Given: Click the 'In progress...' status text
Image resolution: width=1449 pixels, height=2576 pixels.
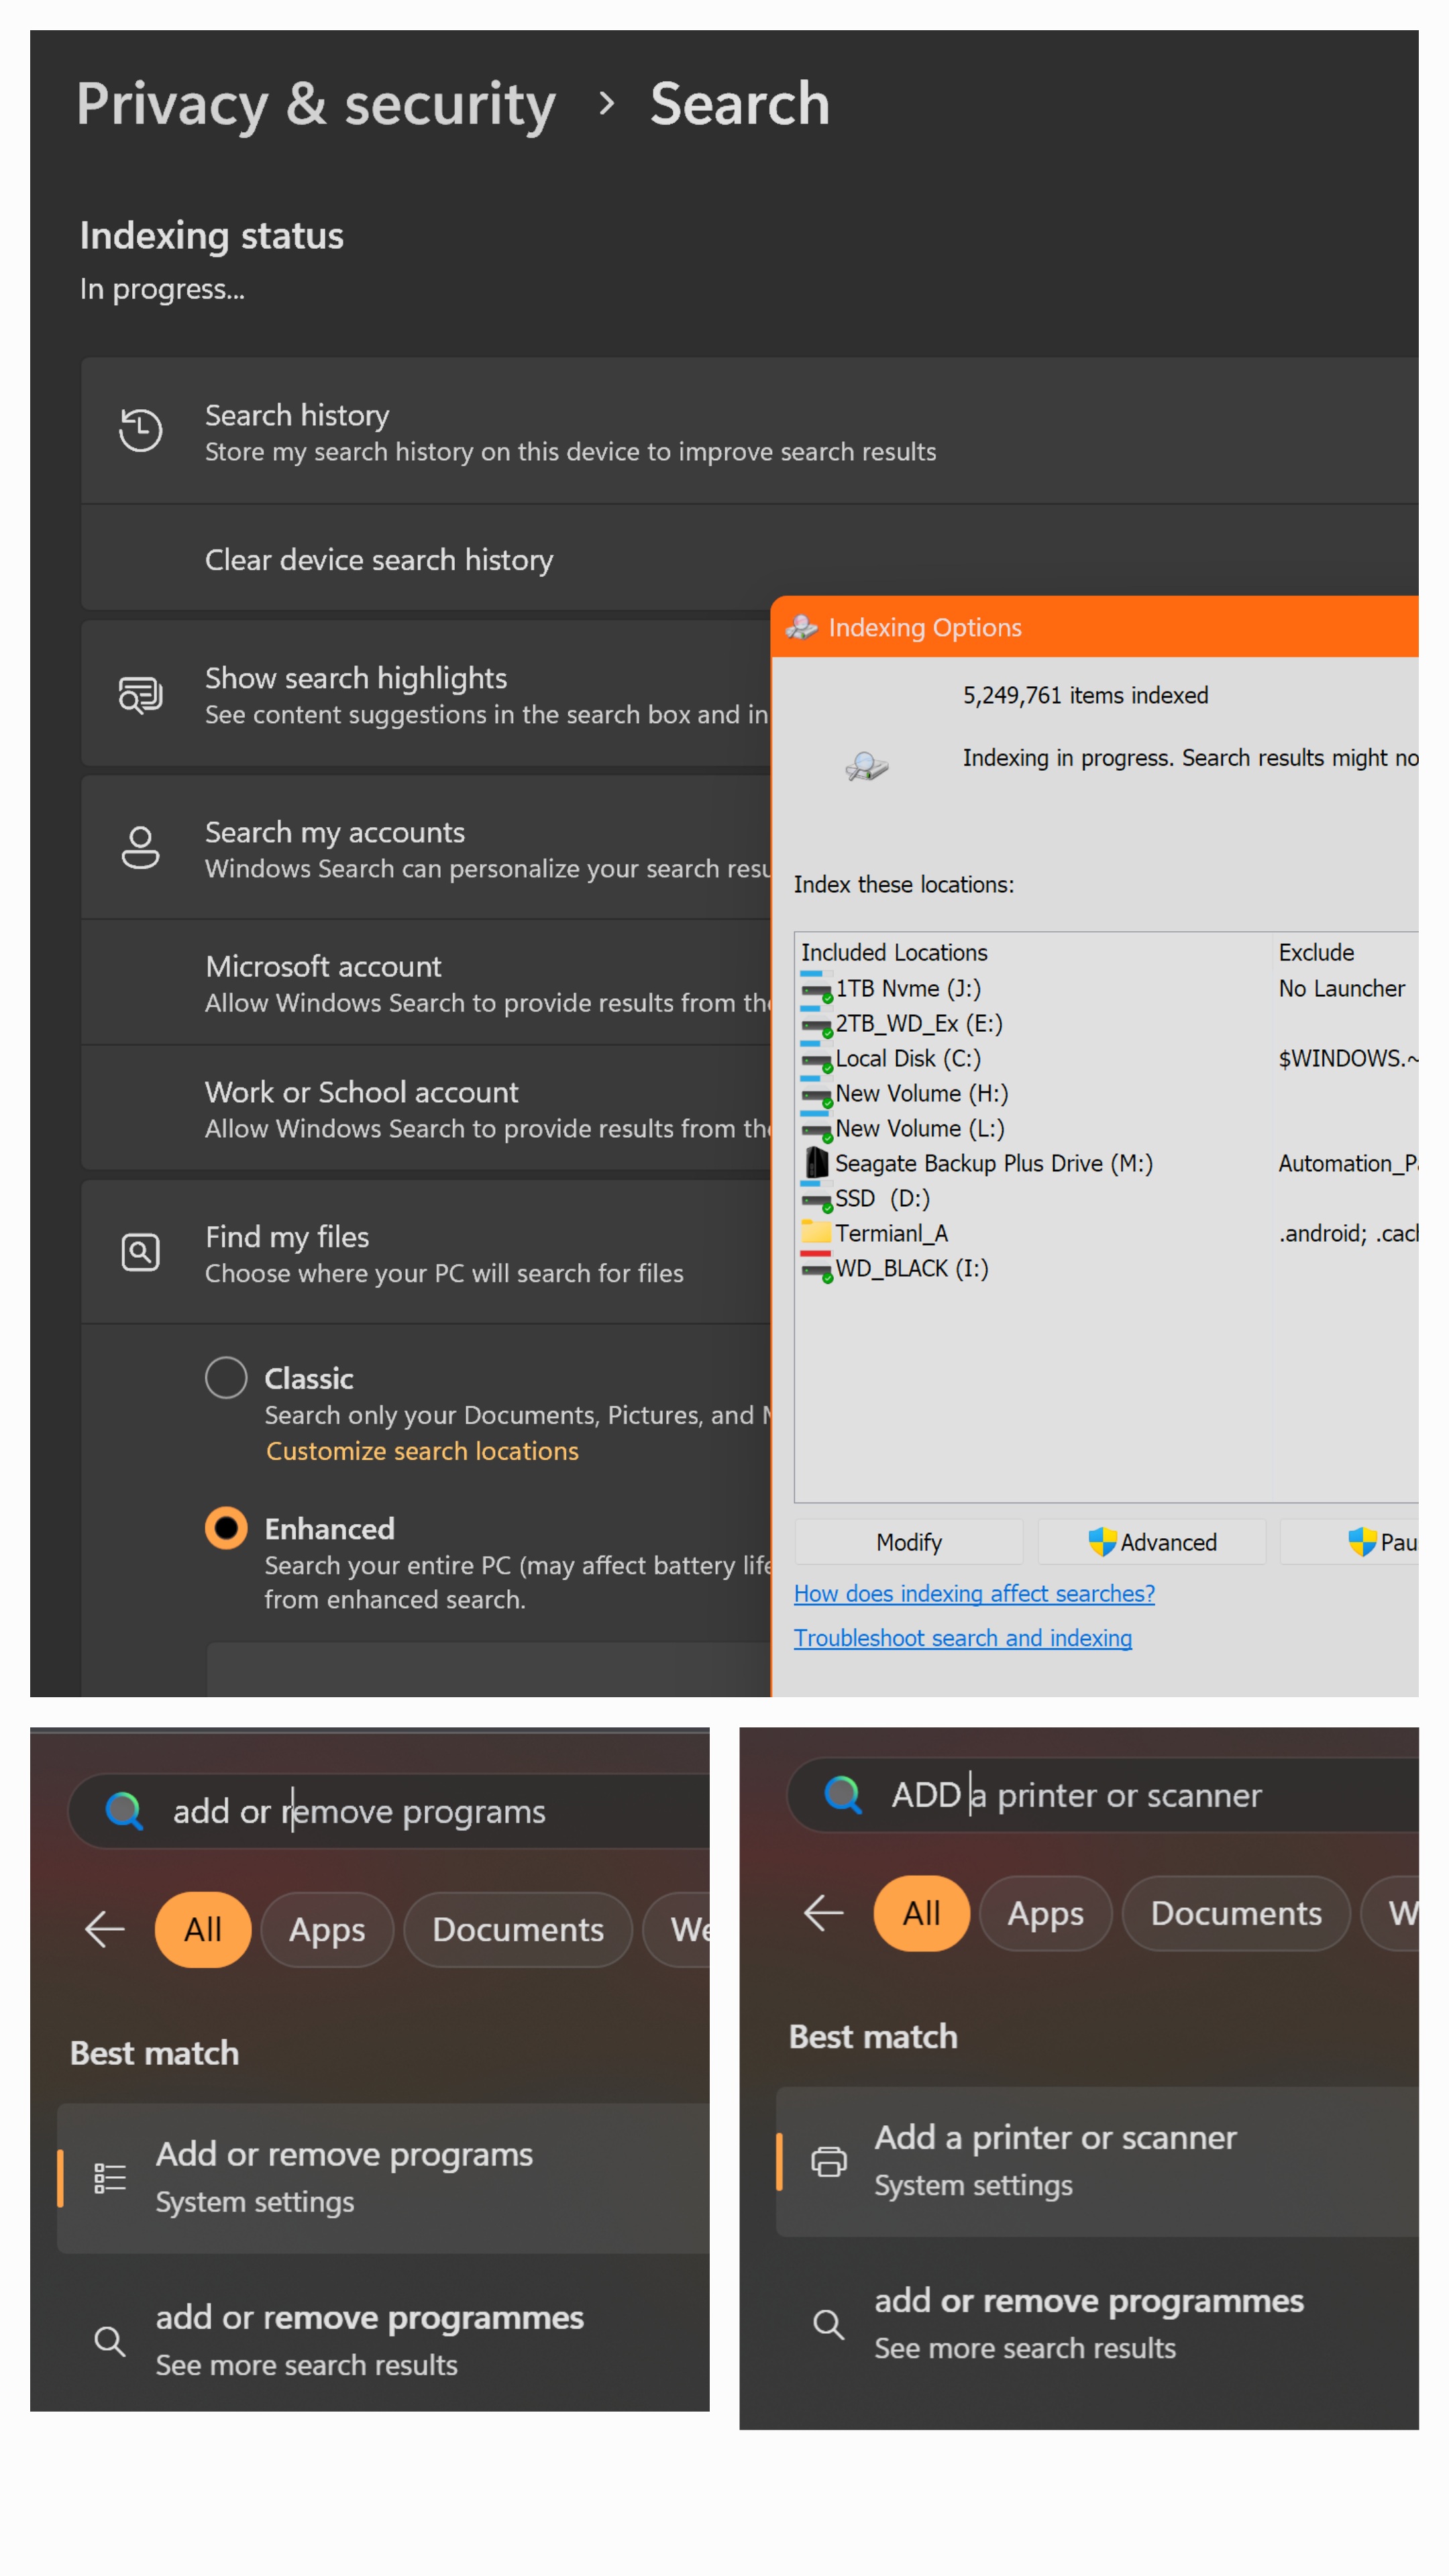Looking at the screenshot, I should (x=162, y=289).
